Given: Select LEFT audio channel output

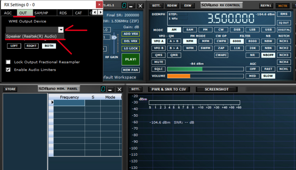Looking at the screenshot, I should [x=14, y=46].
